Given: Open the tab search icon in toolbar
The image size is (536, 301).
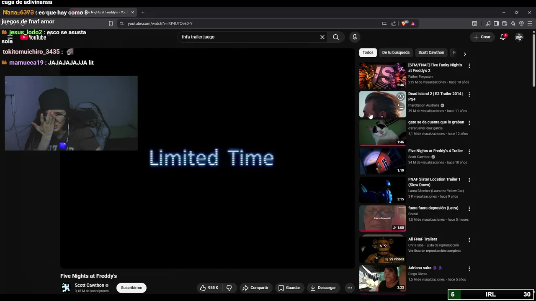Looking at the screenshot, I should 474,23.
